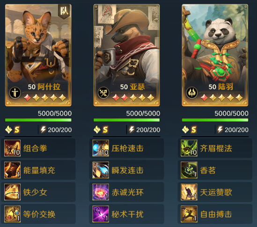Open the 天运赞歌 skill icon
This screenshot has height=227, width=257.
pyautogui.click(x=189, y=192)
